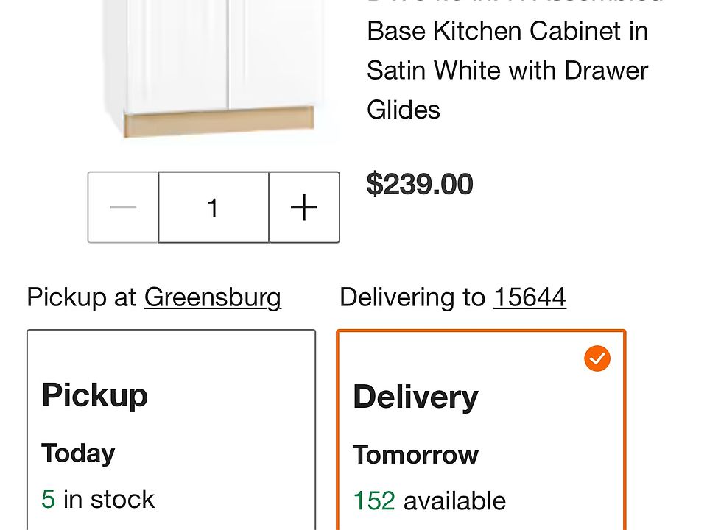This screenshot has width=707, height=530.
Task: Click the bold Delivery heading
Action: 415,397
